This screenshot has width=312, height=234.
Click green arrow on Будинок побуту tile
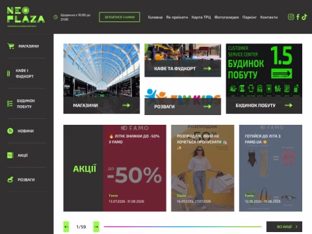[x=289, y=105]
